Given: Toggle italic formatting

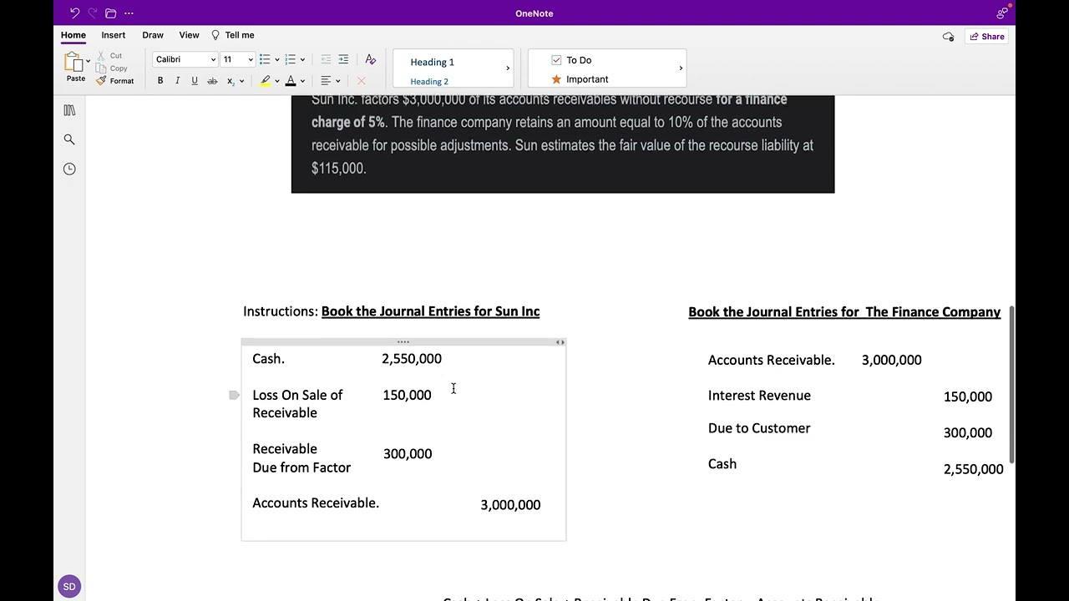Looking at the screenshot, I should [x=177, y=81].
